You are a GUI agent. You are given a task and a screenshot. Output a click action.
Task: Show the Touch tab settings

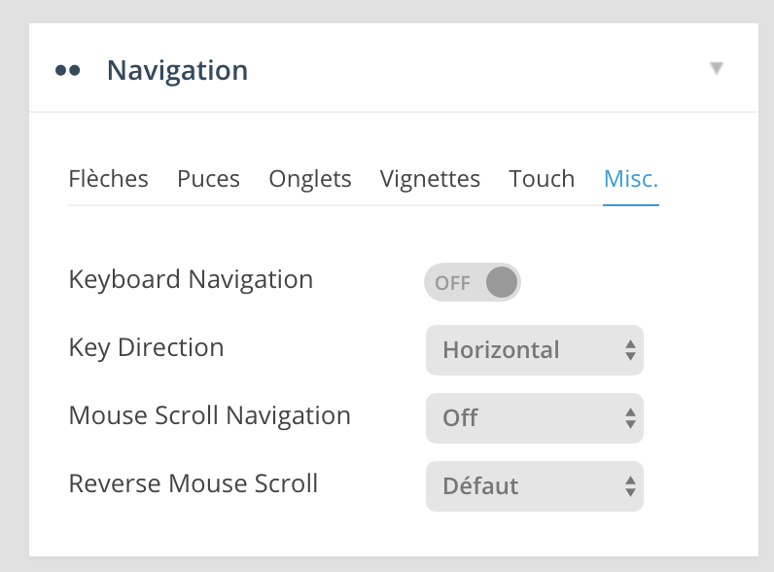pyautogui.click(x=542, y=179)
